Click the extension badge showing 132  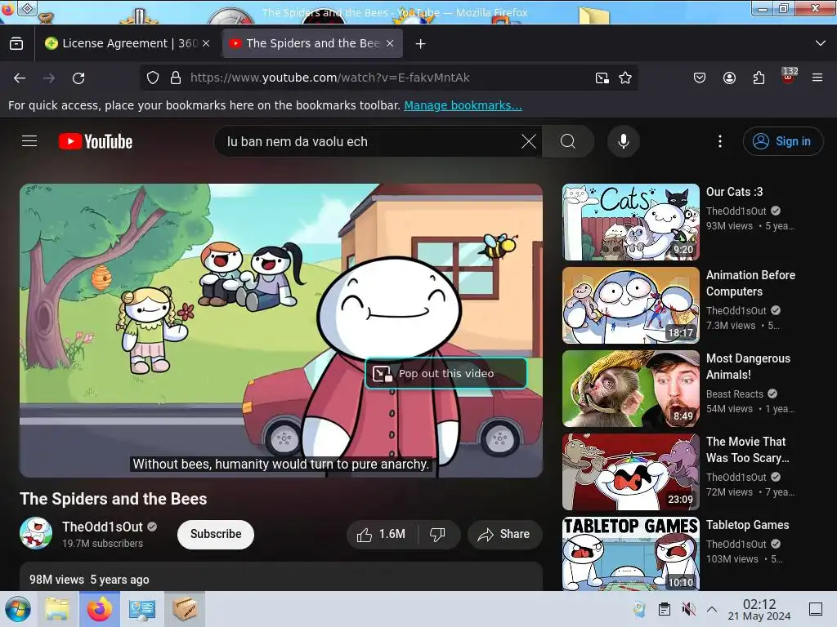[789, 76]
